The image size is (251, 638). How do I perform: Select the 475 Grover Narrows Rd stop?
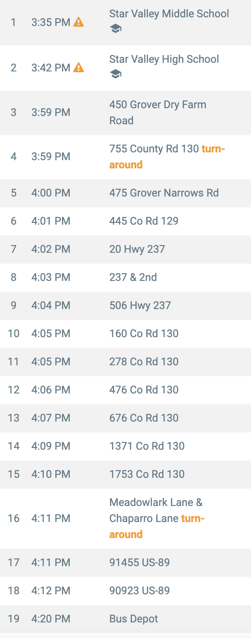(125, 193)
